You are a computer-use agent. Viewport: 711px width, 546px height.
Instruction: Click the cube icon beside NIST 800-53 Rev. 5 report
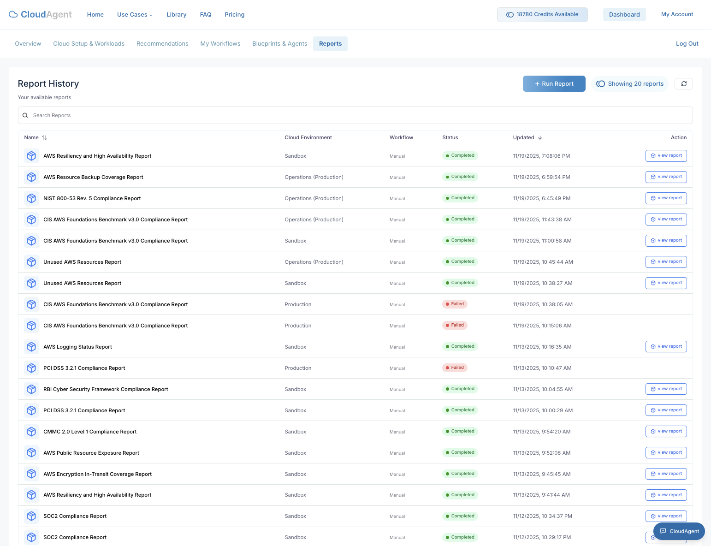pos(31,198)
